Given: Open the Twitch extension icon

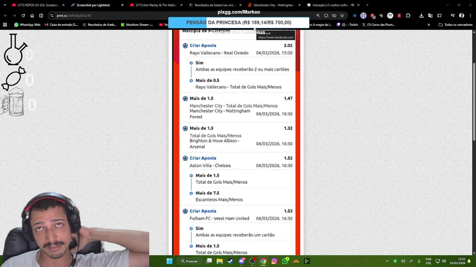Looking at the screenshot, I should 363,16.
